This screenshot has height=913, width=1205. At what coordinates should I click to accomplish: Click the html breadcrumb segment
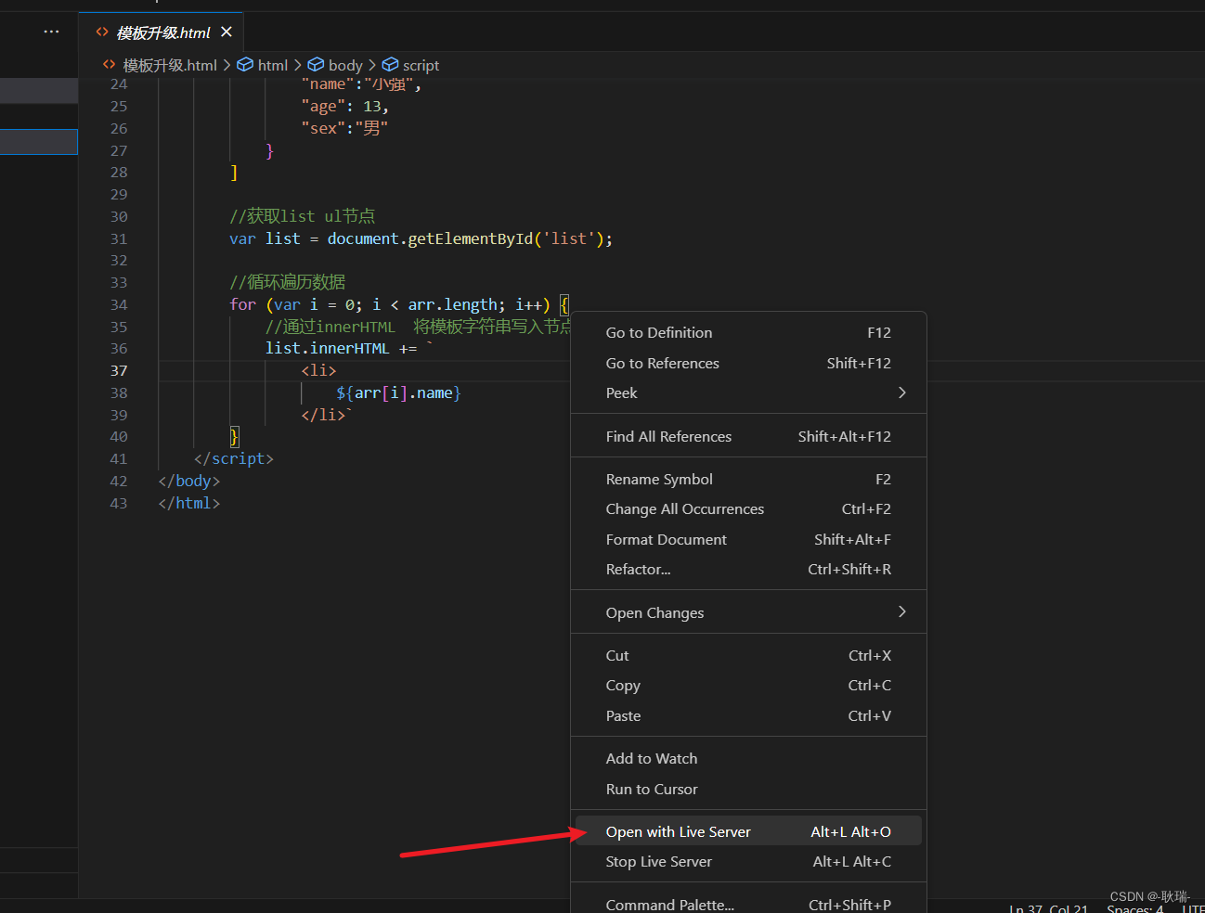[273, 65]
